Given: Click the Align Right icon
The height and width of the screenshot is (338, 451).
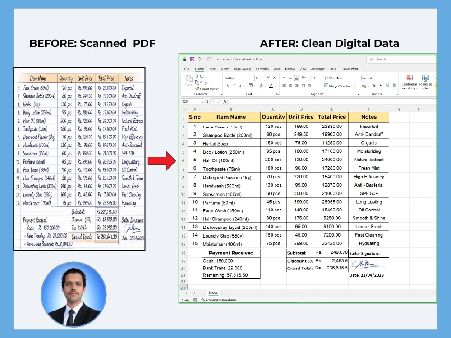Looking at the screenshot, I should [x=297, y=86].
